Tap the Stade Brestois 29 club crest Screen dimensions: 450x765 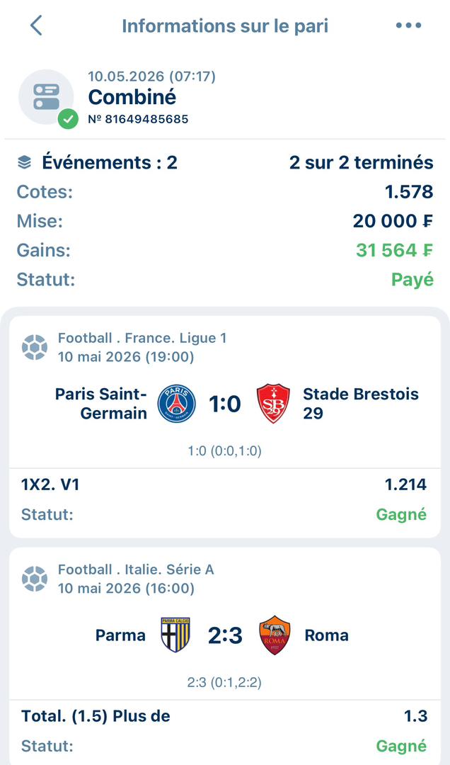[274, 404]
